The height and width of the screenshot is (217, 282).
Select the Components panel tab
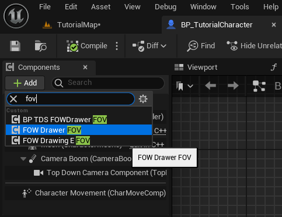tap(39, 67)
